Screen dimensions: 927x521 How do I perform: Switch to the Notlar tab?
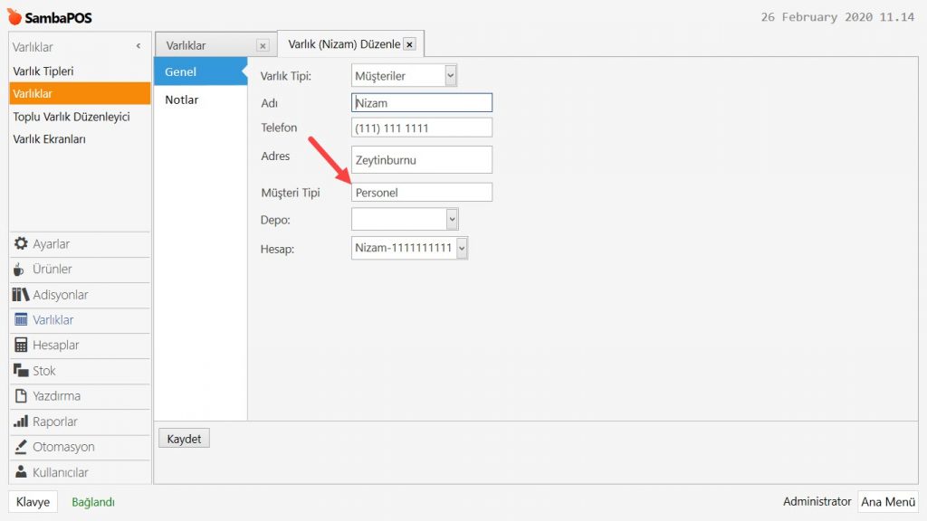182,99
